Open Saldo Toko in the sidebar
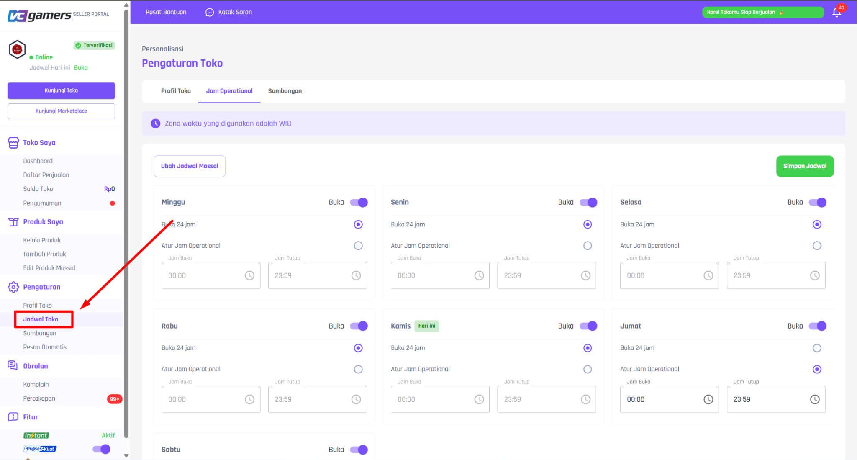This screenshot has width=857, height=460. (x=38, y=189)
